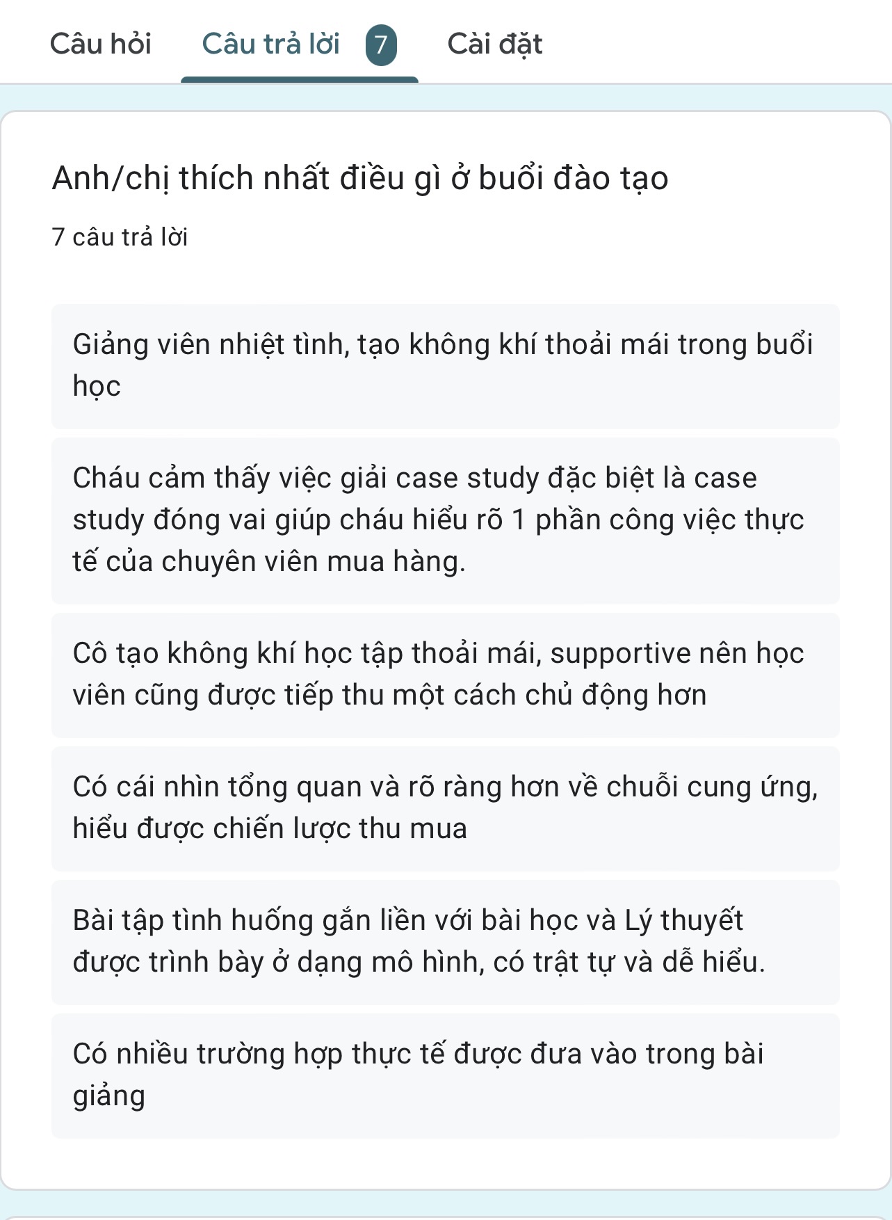The image size is (892, 1220).
Task: Select the response starting "Bài tập tình huống"
Action: click(445, 942)
